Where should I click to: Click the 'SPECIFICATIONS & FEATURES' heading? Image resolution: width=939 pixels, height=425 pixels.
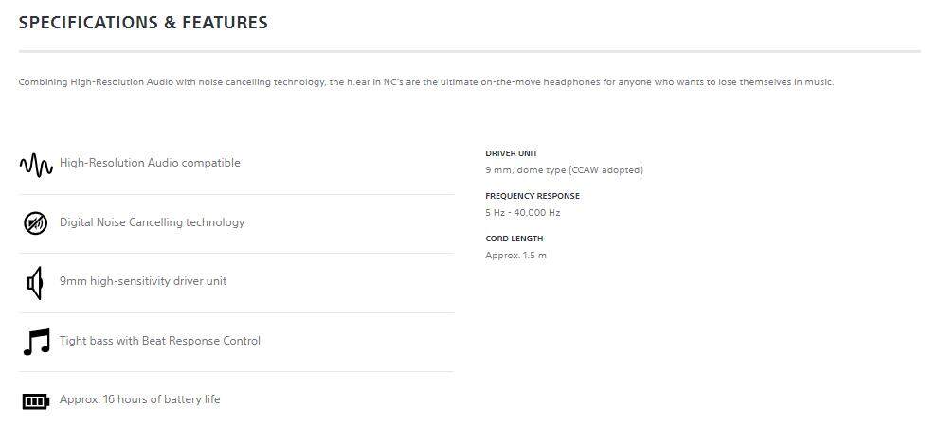click(x=143, y=23)
